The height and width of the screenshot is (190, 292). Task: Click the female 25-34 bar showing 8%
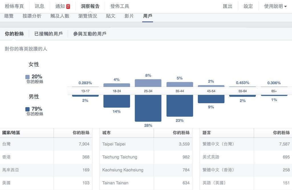pyautogui.click(x=148, y=83)
